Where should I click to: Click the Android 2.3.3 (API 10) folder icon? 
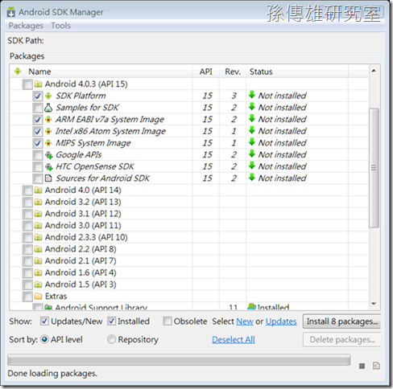38,237
